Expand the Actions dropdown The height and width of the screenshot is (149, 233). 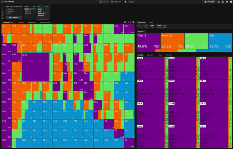(x=141, y=31)
